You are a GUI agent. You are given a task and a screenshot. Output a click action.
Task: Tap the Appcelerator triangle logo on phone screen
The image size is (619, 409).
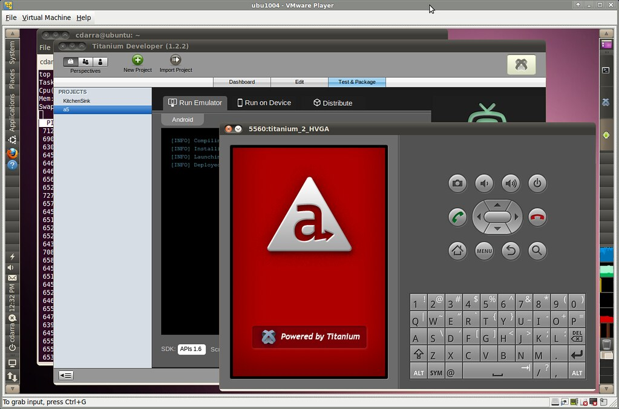[x=309, y=215]
